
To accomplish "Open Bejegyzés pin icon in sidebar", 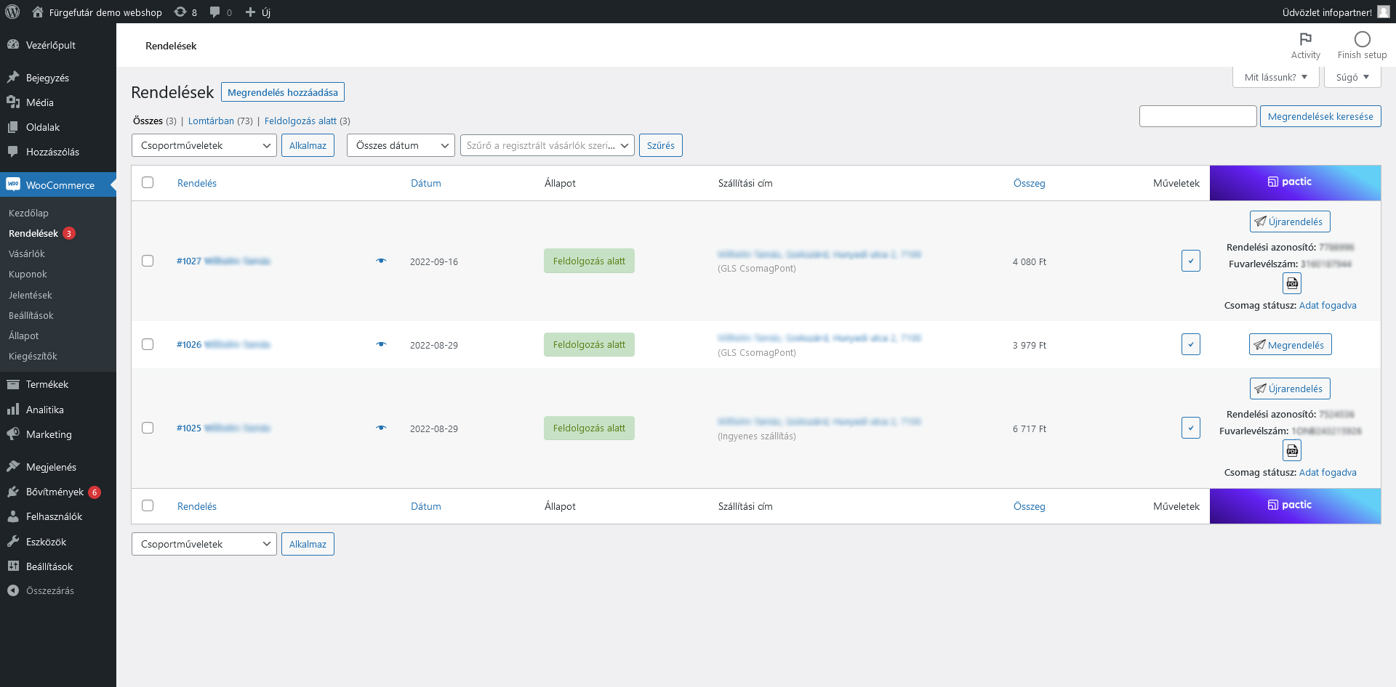I will 13,77.
